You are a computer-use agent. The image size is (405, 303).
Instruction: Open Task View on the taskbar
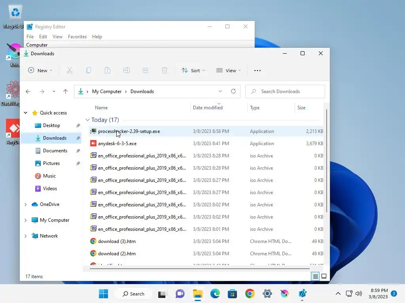tap(162, 294)
